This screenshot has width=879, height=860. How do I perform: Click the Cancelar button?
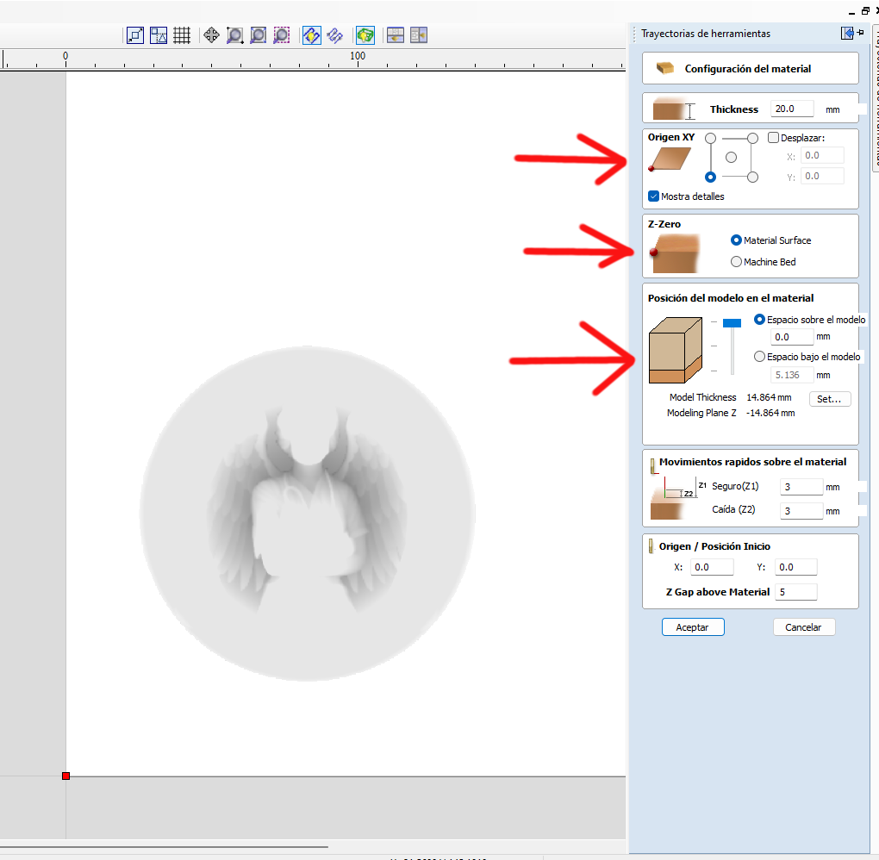(804, 627)
